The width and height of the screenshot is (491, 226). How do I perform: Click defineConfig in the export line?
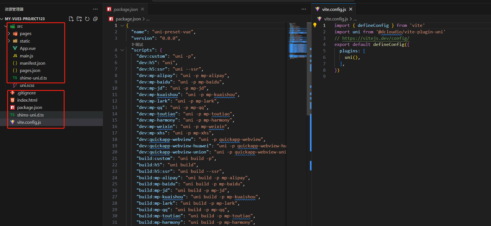pos(389,45)
